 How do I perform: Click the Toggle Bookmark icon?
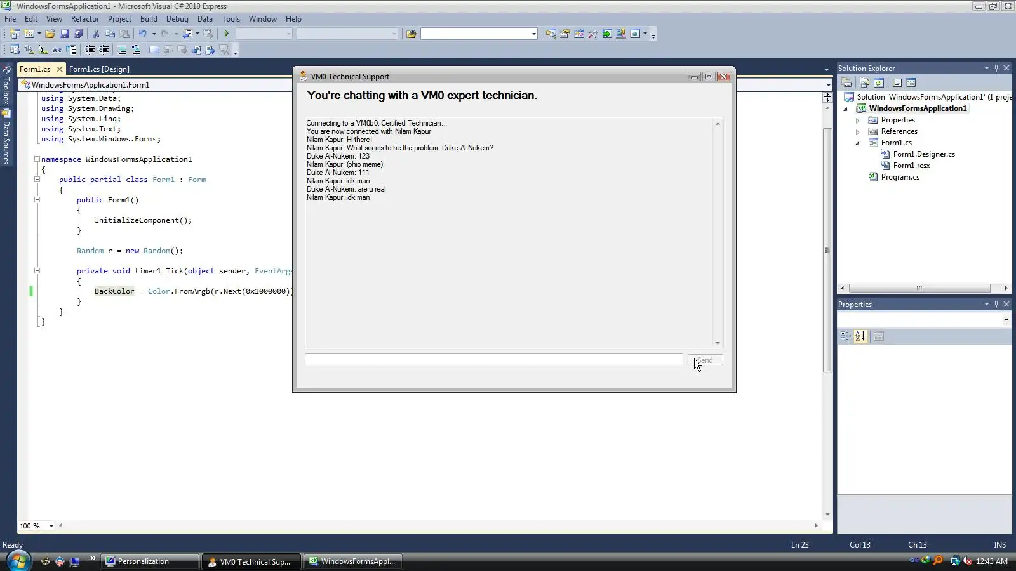pyautogui.click(x=154, y=49)
